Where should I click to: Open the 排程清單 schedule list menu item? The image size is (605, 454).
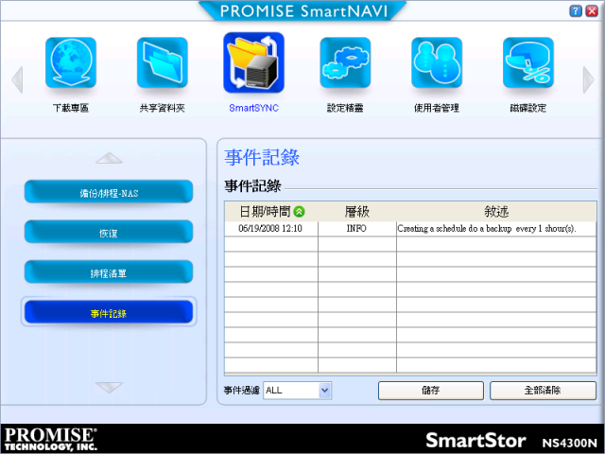109,272
